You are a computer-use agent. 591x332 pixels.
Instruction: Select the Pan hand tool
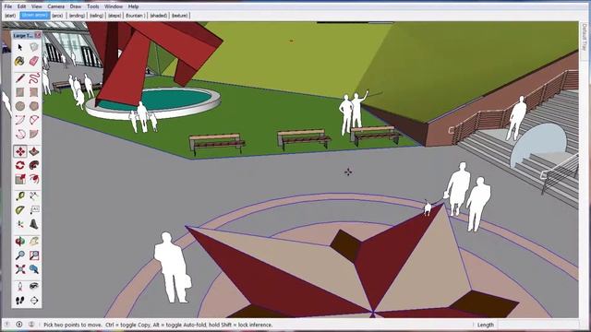point(34,242)
